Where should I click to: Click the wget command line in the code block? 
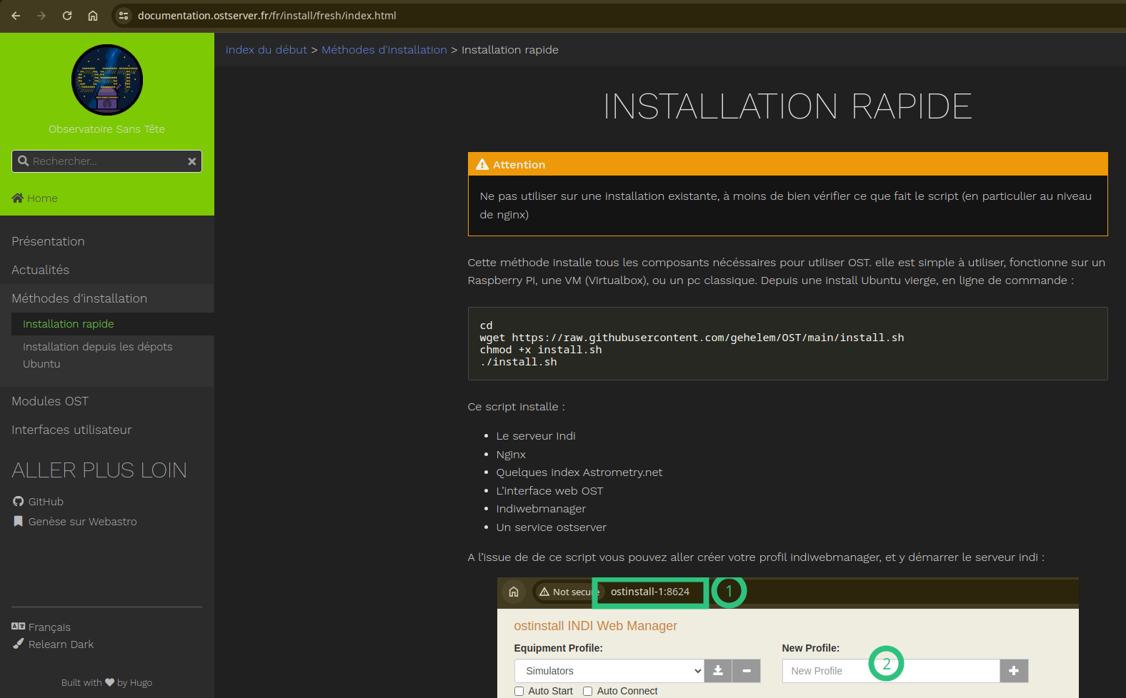[692, 338]
